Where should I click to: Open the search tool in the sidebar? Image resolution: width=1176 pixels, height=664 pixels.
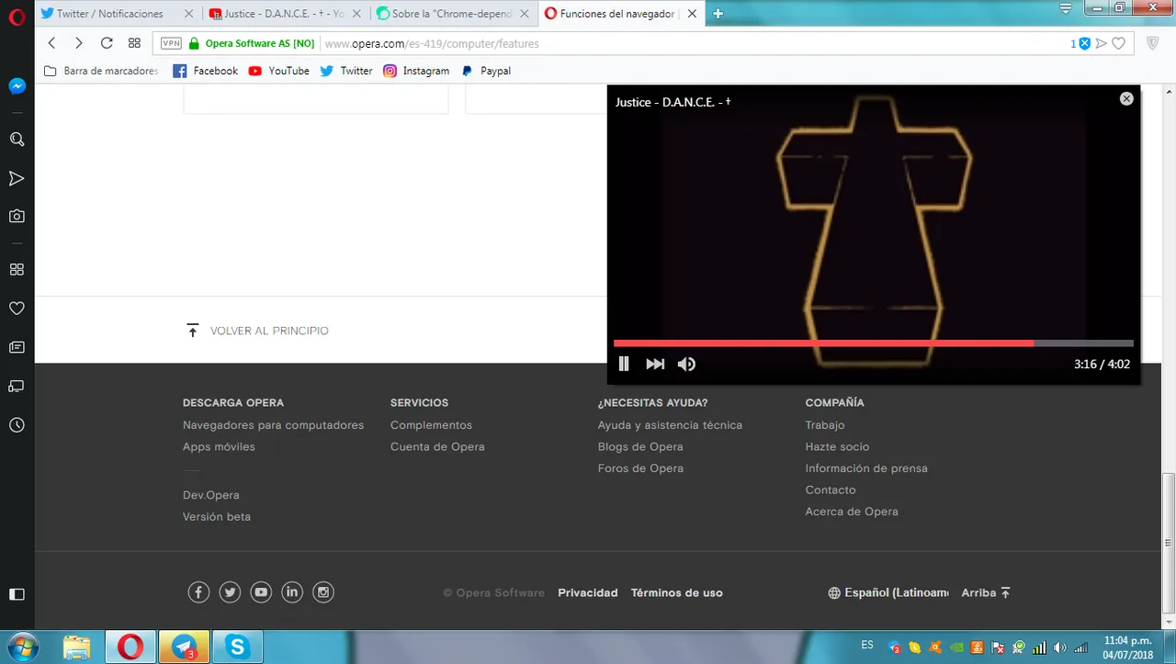(17, 140)
